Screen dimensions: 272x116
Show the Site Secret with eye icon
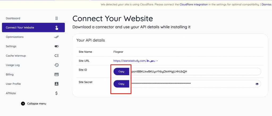point(257,84)
